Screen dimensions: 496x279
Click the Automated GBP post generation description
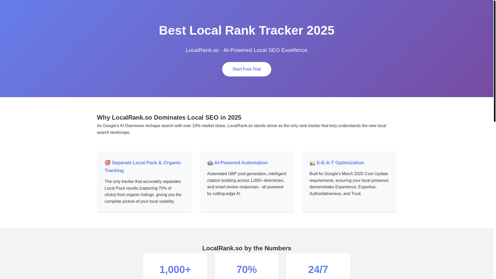(246, 184)
